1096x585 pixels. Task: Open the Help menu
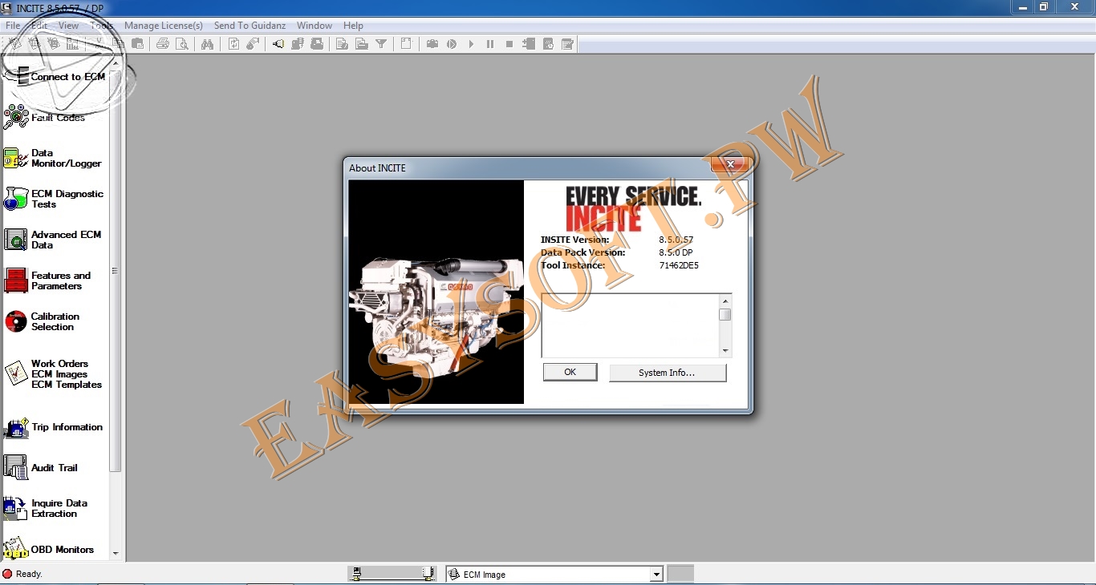coord(353,26)
